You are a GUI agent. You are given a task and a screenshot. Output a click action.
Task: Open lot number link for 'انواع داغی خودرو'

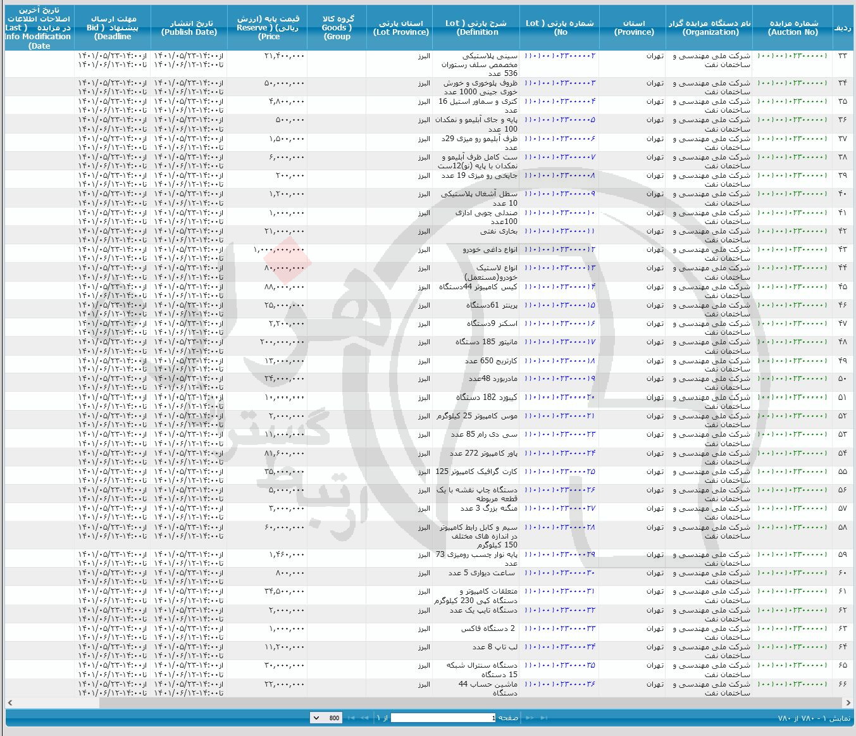[x=560, y=250]
